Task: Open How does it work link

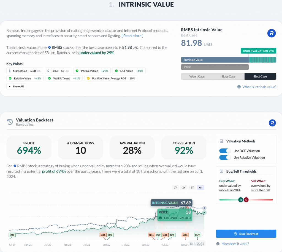Action: 235,244
